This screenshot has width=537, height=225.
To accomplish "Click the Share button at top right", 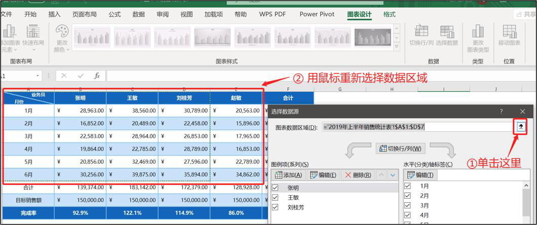I will click(526, 14).
